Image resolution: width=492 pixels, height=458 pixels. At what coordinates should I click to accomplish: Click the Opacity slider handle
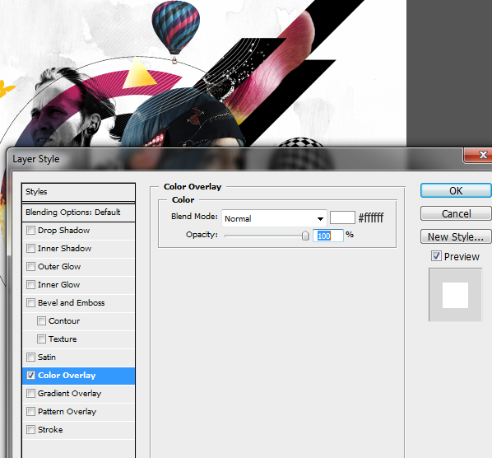click(305, 236)
